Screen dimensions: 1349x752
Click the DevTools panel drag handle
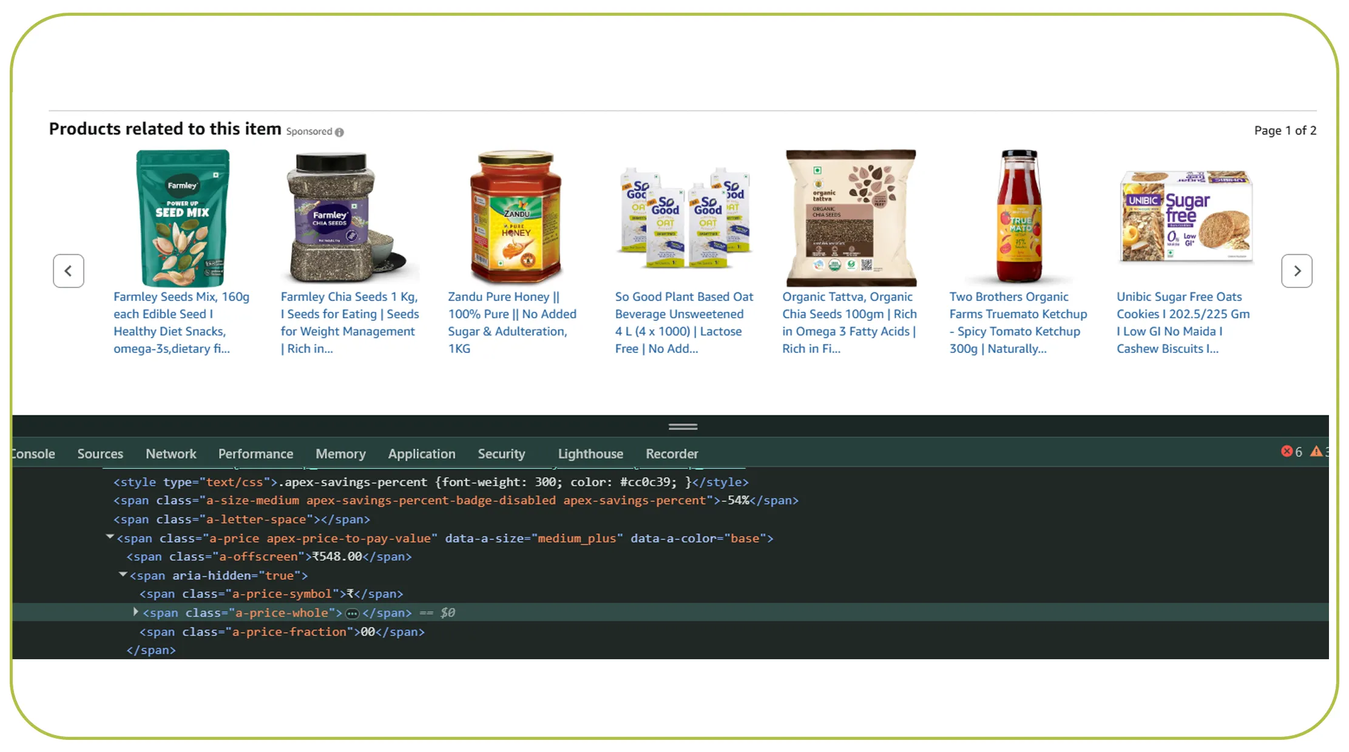pyautogui.click(x=683, y=427)
